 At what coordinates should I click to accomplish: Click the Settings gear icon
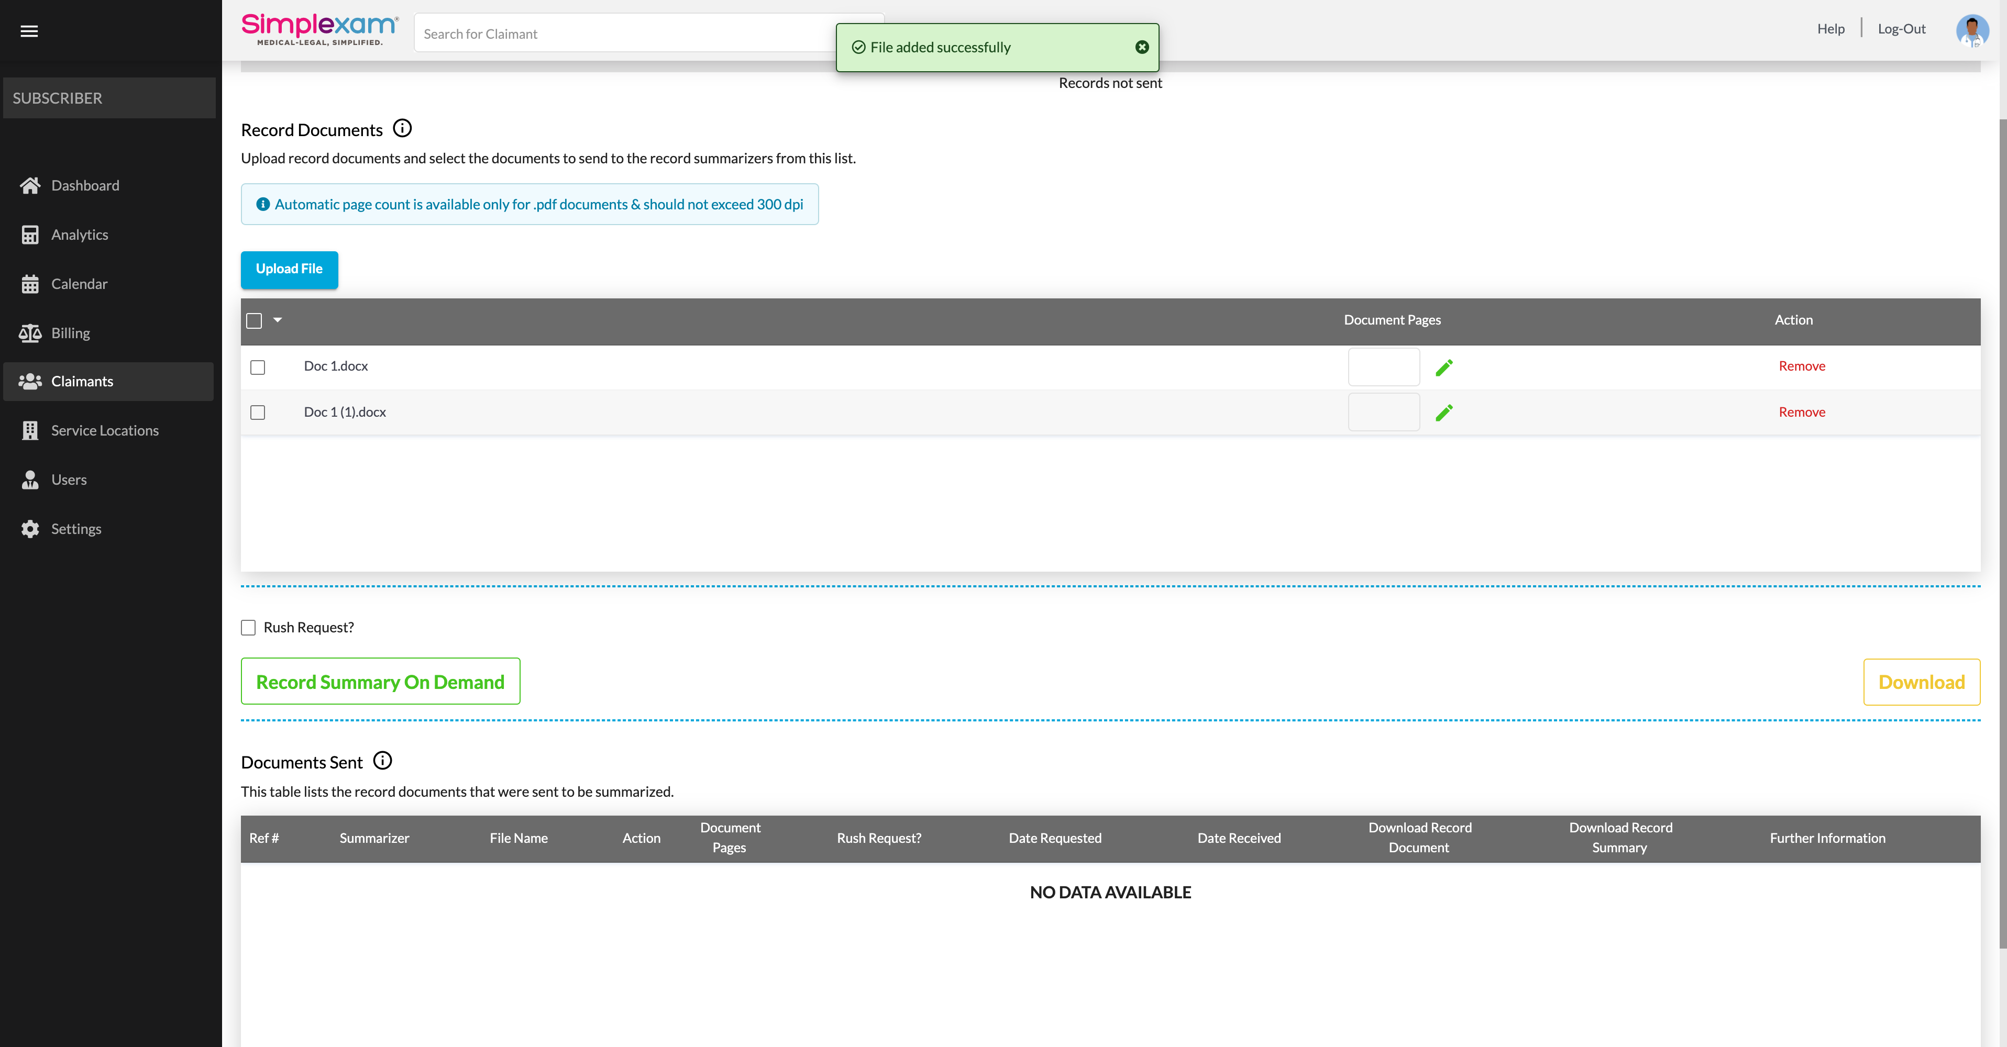pyautogui.click(x=30, y=529)
